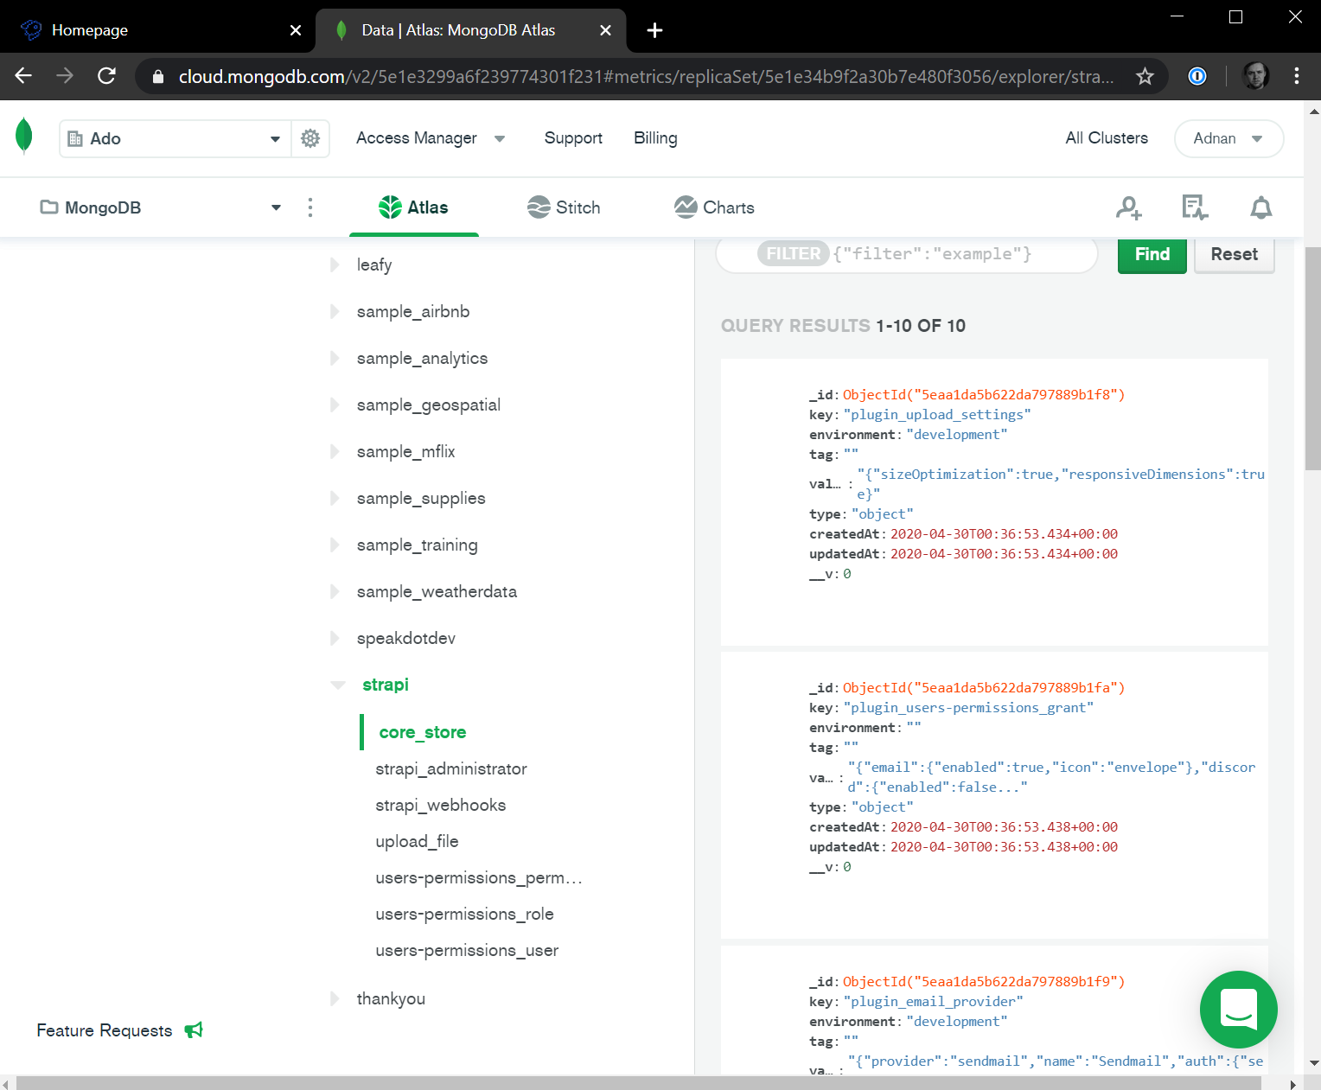
Task: Expand the leafy database
Action: click(335, 265)
